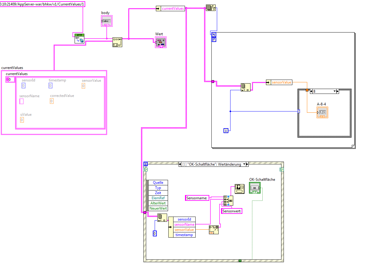Select the One Button Dialog node
The width and height of the screenshot is (370, 264).
point(240,189)
